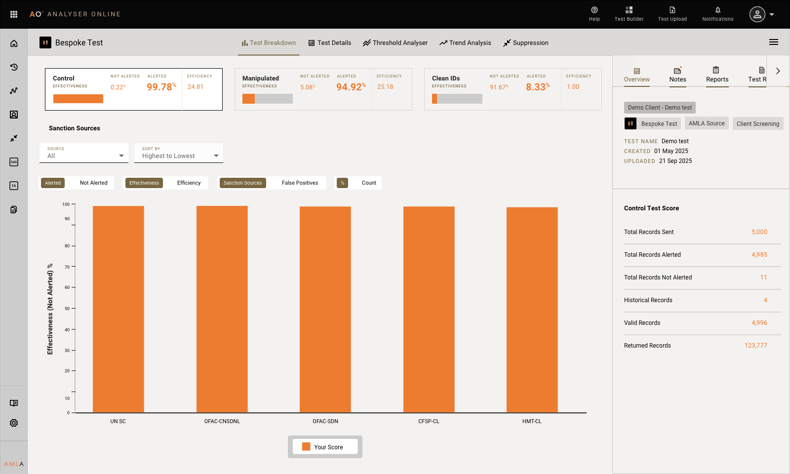
Task: Switch to False Positives view
Action: pos(300,183)
